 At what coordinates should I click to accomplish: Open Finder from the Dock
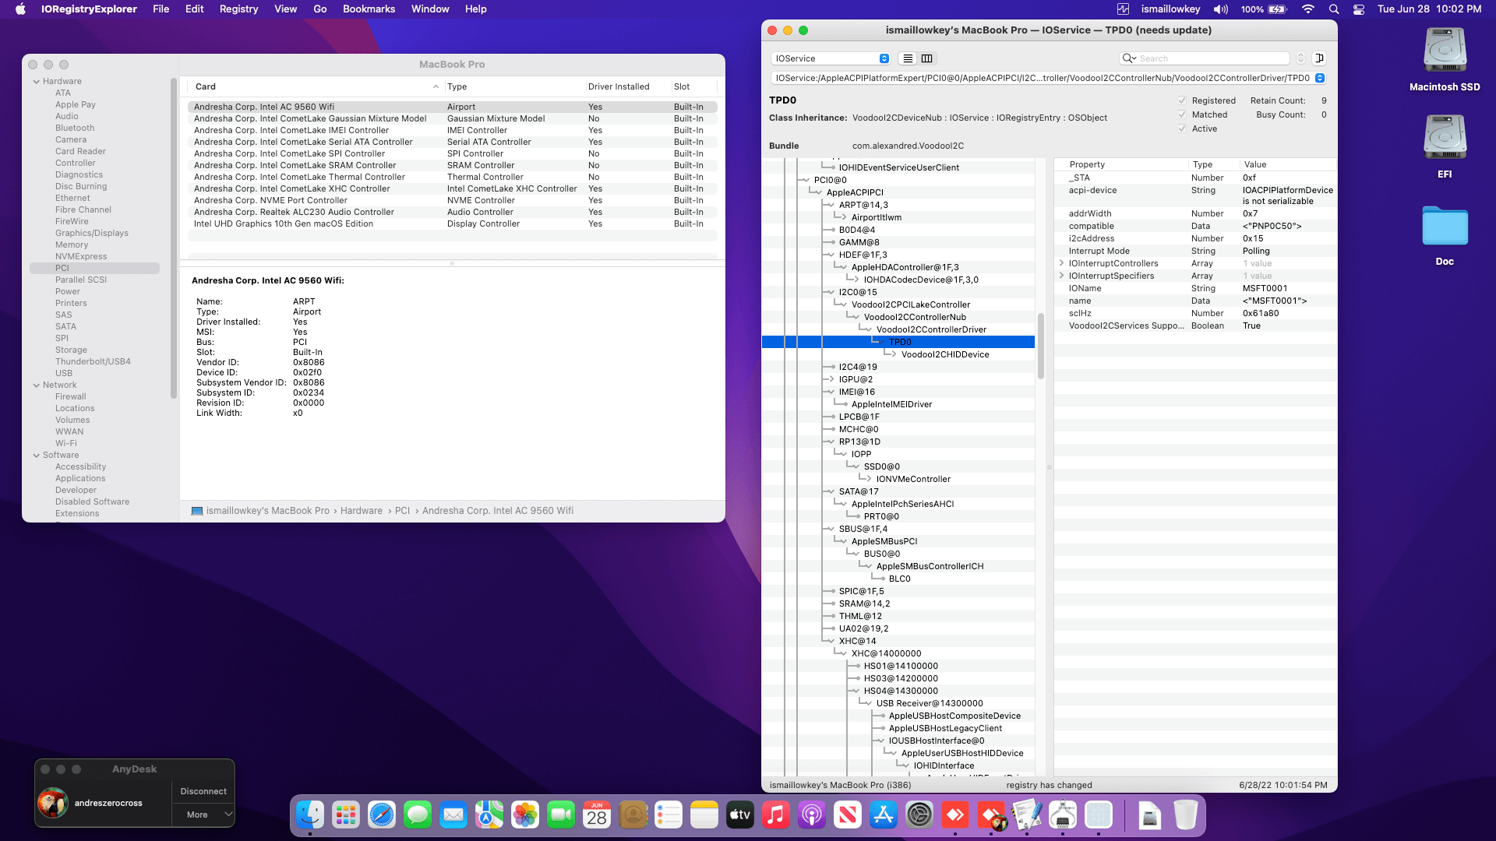pos(310,815)
